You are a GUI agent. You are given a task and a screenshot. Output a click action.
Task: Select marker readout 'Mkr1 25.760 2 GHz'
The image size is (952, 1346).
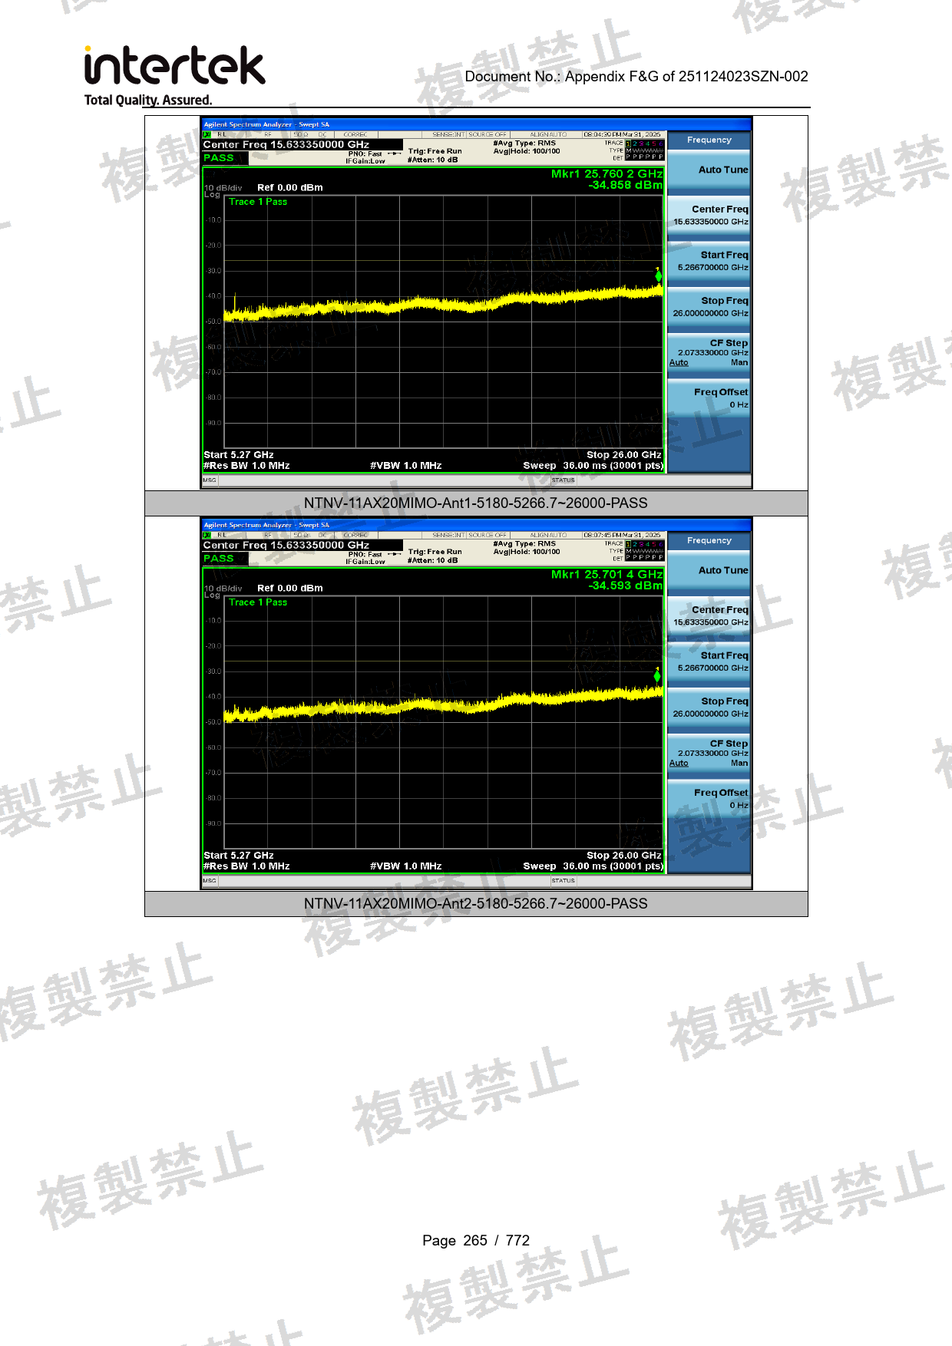coord(607,174)
